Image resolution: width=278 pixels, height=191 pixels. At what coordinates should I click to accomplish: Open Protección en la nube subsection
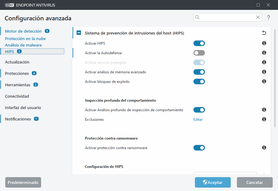click(25, 39)
